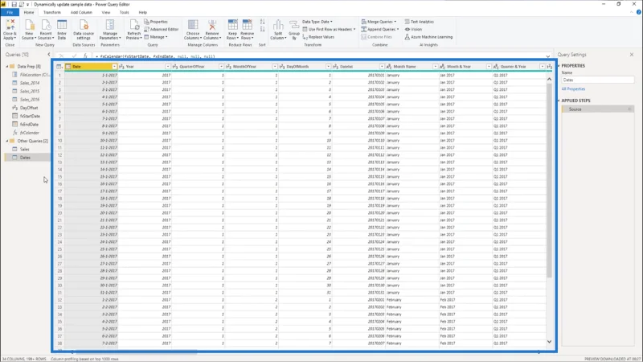Open the Append Queries dropdown
Image resolution: width=643 pixels, height=362 pixels.
click(x=380, y=29)
